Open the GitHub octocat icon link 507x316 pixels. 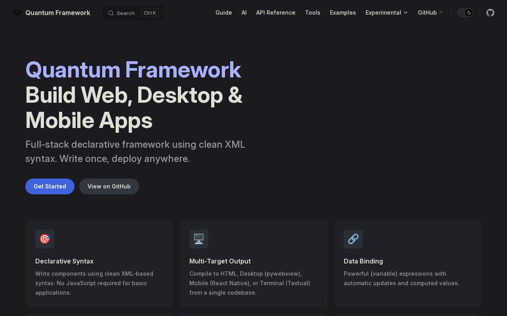point(490,13)
